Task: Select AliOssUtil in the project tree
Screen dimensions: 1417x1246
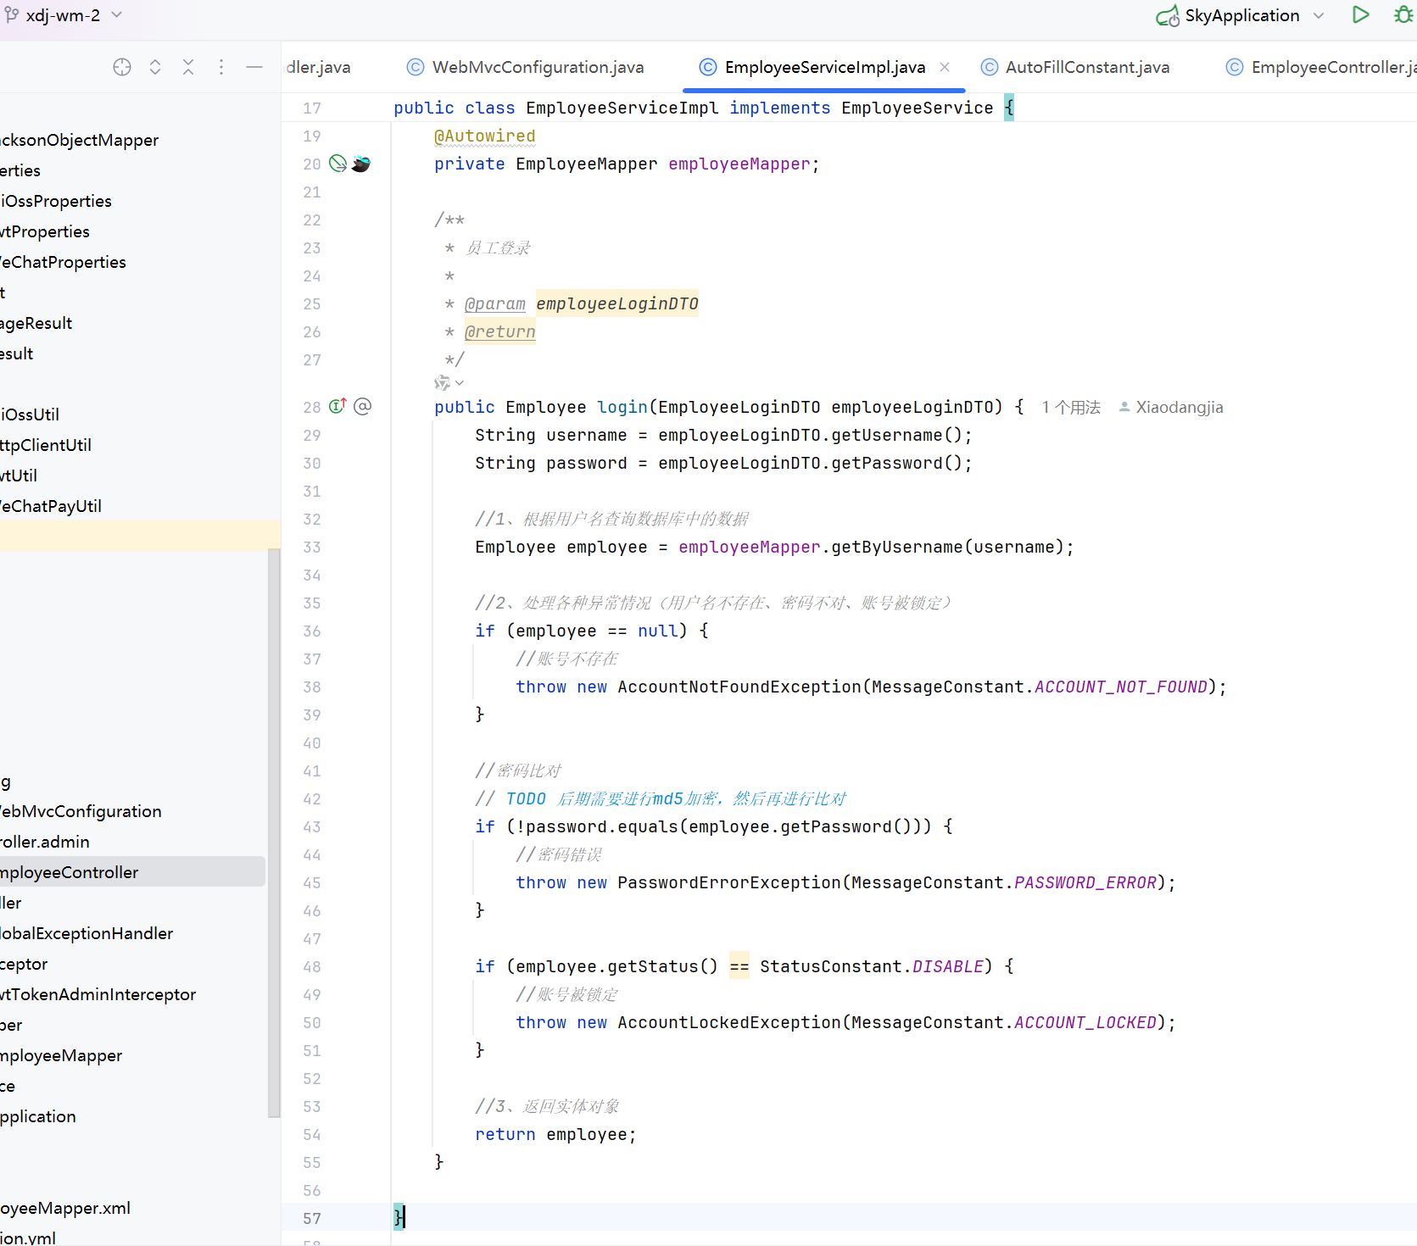Action: tap(30, 414)
